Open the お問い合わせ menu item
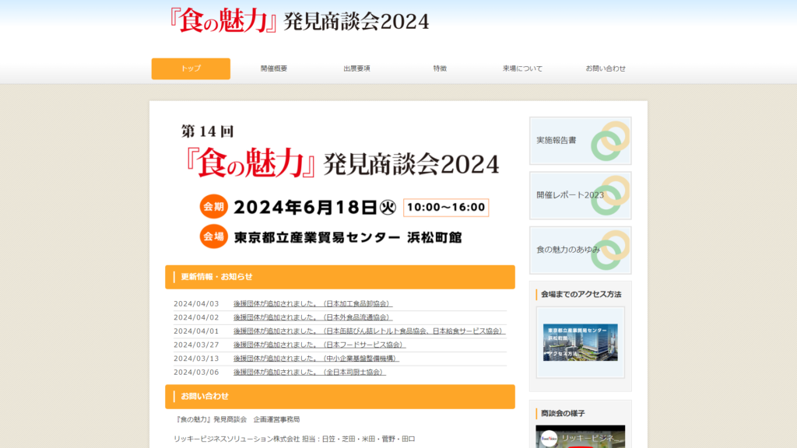797x448 pixels. pos(606,68)
